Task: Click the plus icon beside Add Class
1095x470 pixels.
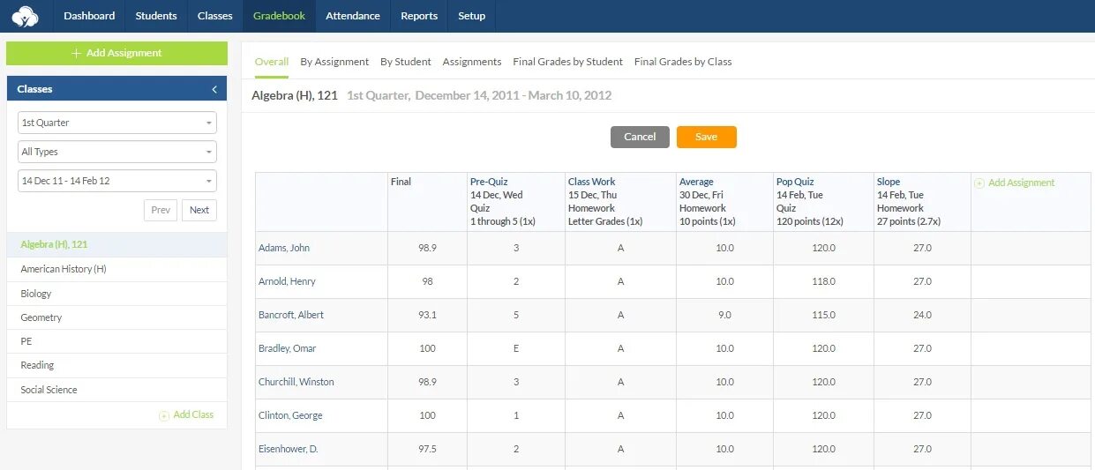Action: click(x=164, y=415)
